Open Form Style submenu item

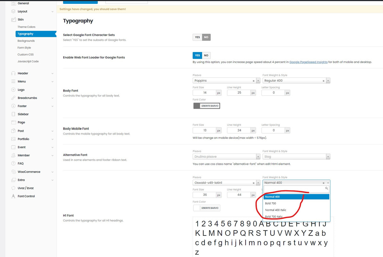(x=24, y=48)
